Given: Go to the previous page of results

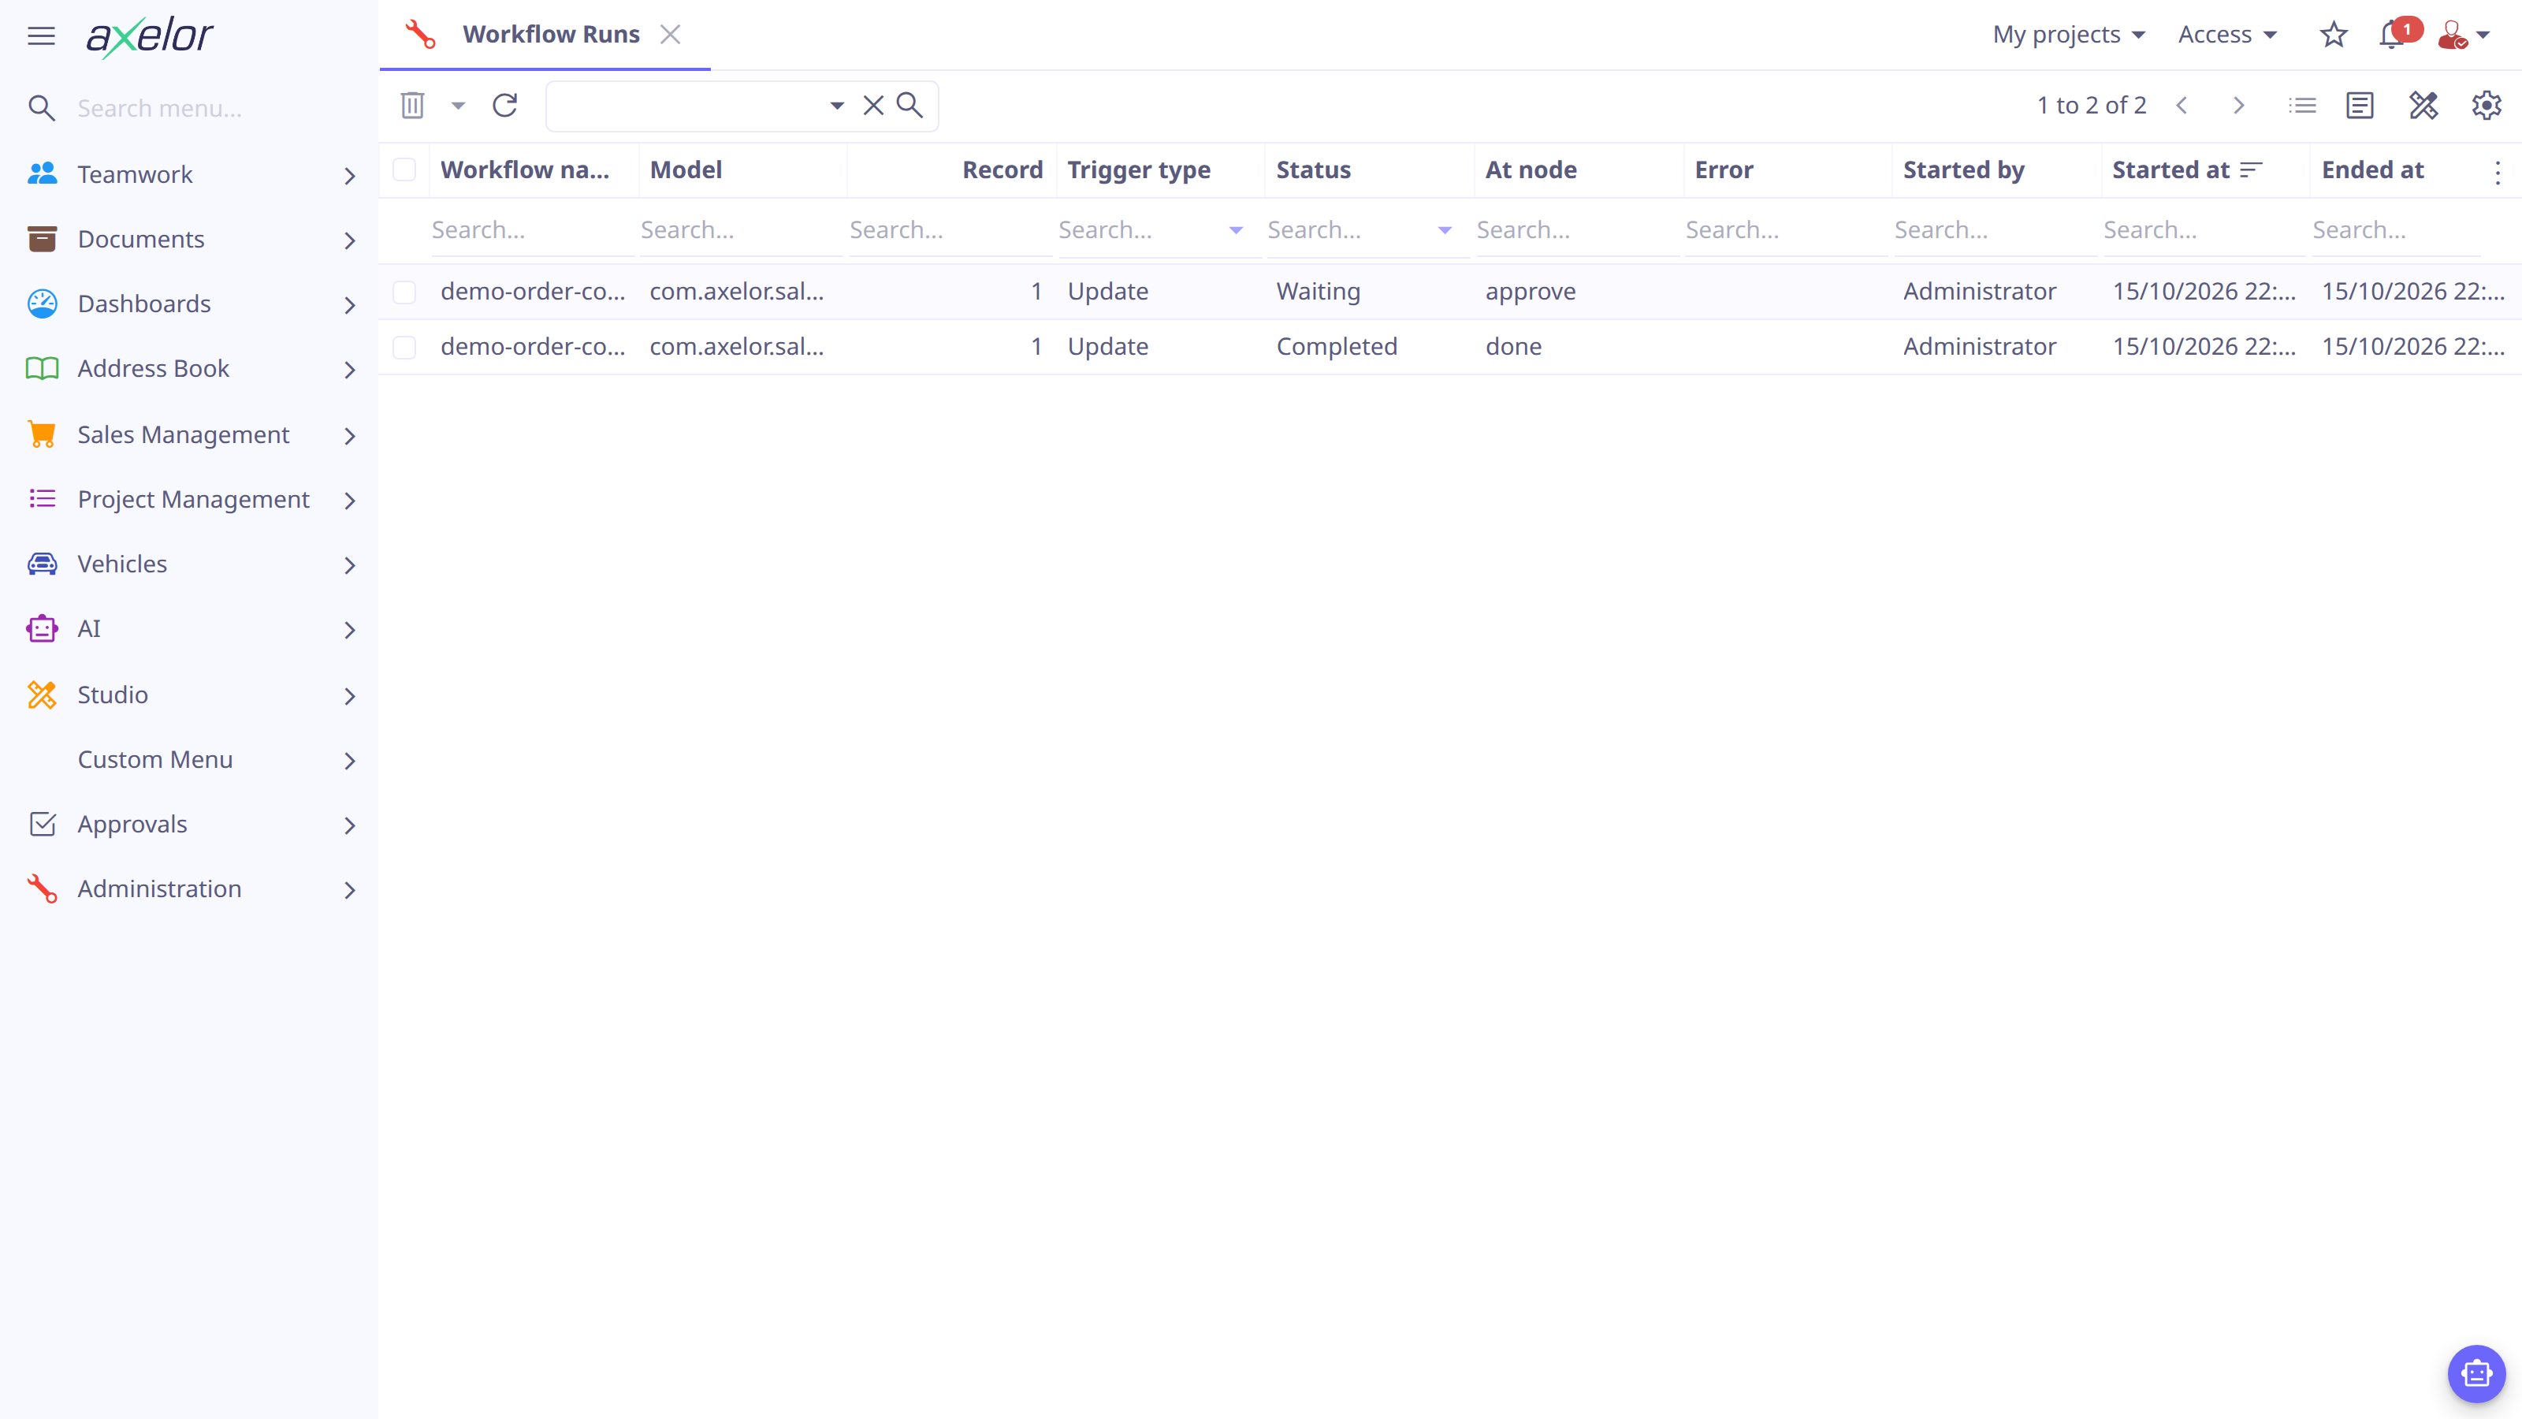Looking at the screenshot, I should [2182, 105].
